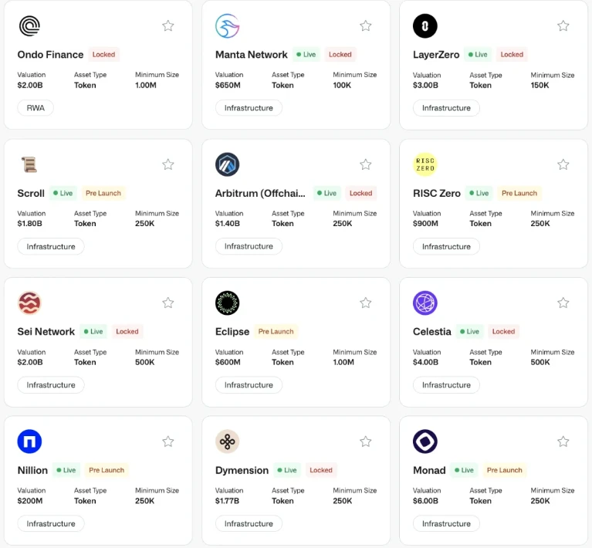Open the Celestia project title
Screen dimensions: 592x548
click(x=431, y=332)
